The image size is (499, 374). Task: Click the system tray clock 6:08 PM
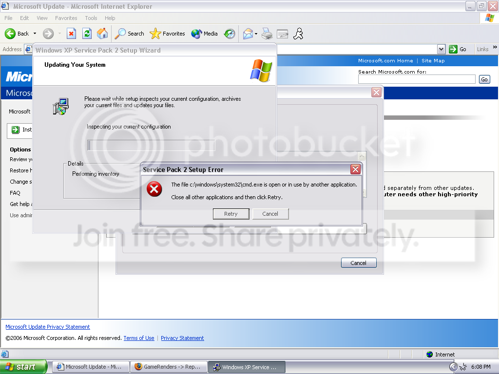point(480,367)
